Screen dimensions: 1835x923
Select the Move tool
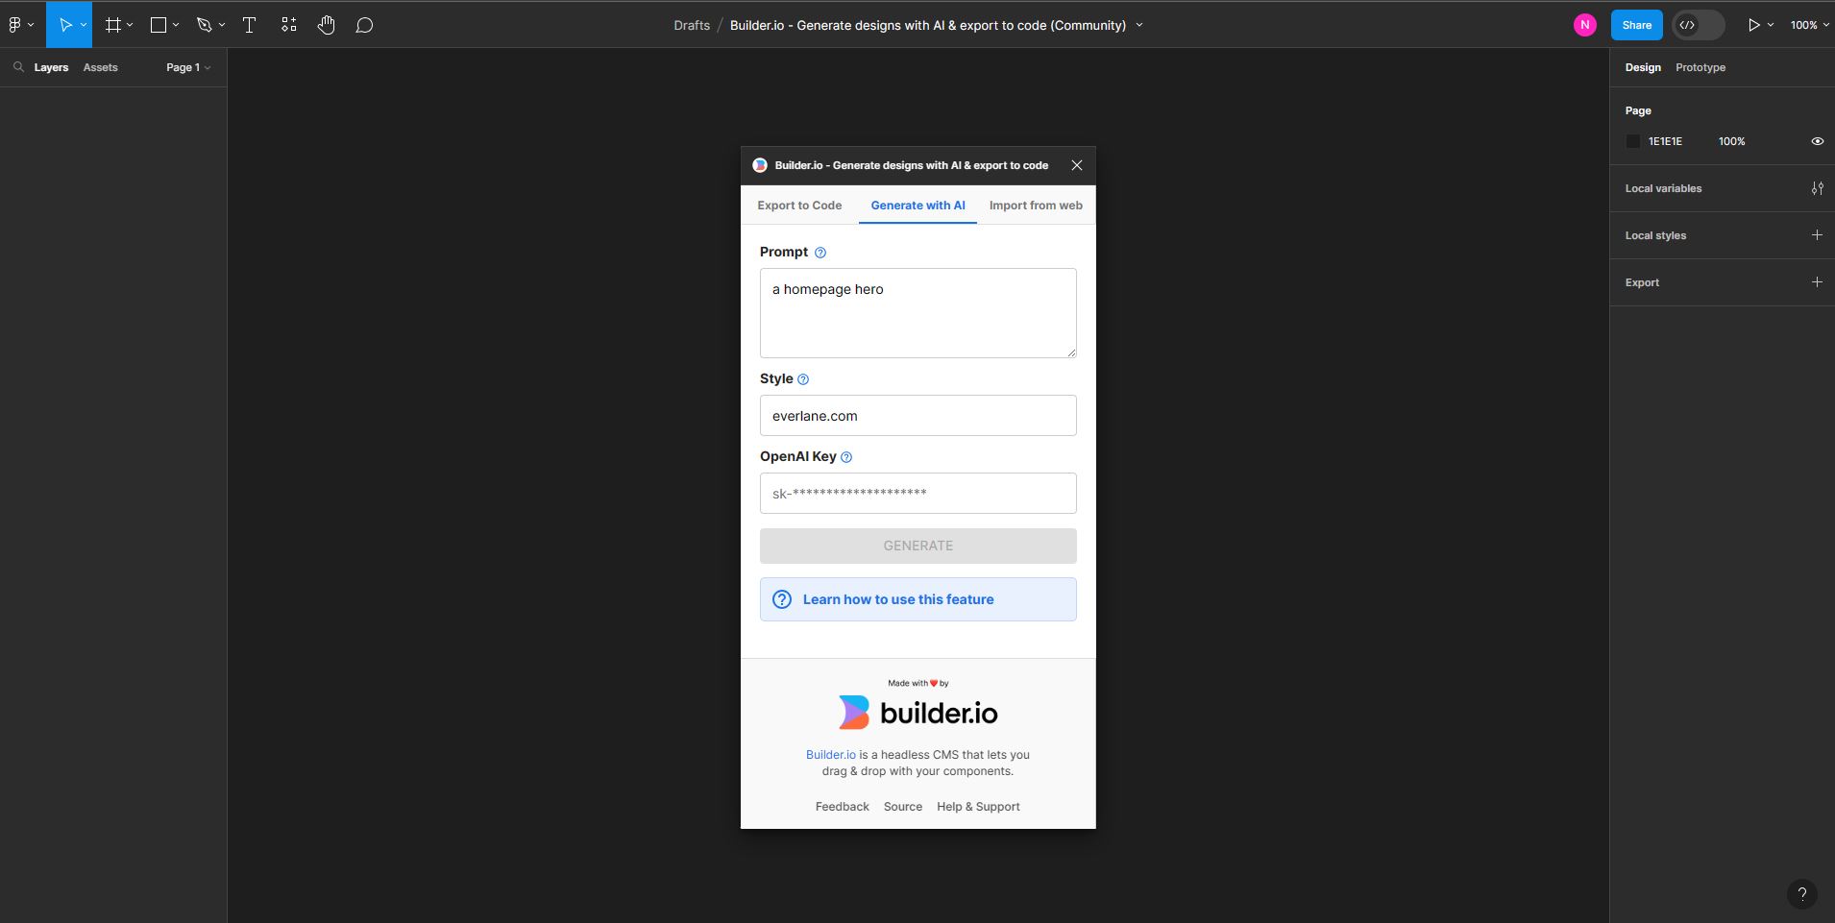click(65, 25)
